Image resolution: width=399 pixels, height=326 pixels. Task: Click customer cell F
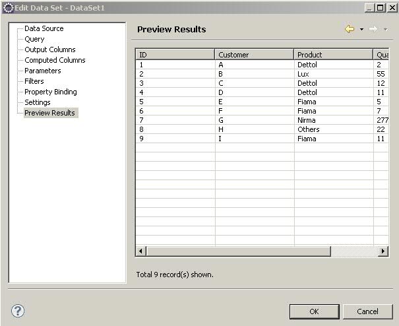(254, 111)
